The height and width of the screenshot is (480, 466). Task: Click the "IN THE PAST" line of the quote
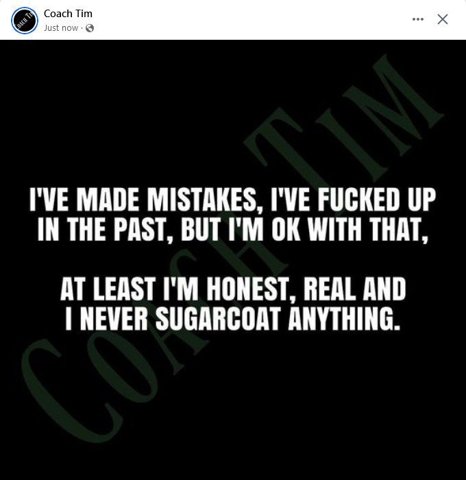[232, 230]
